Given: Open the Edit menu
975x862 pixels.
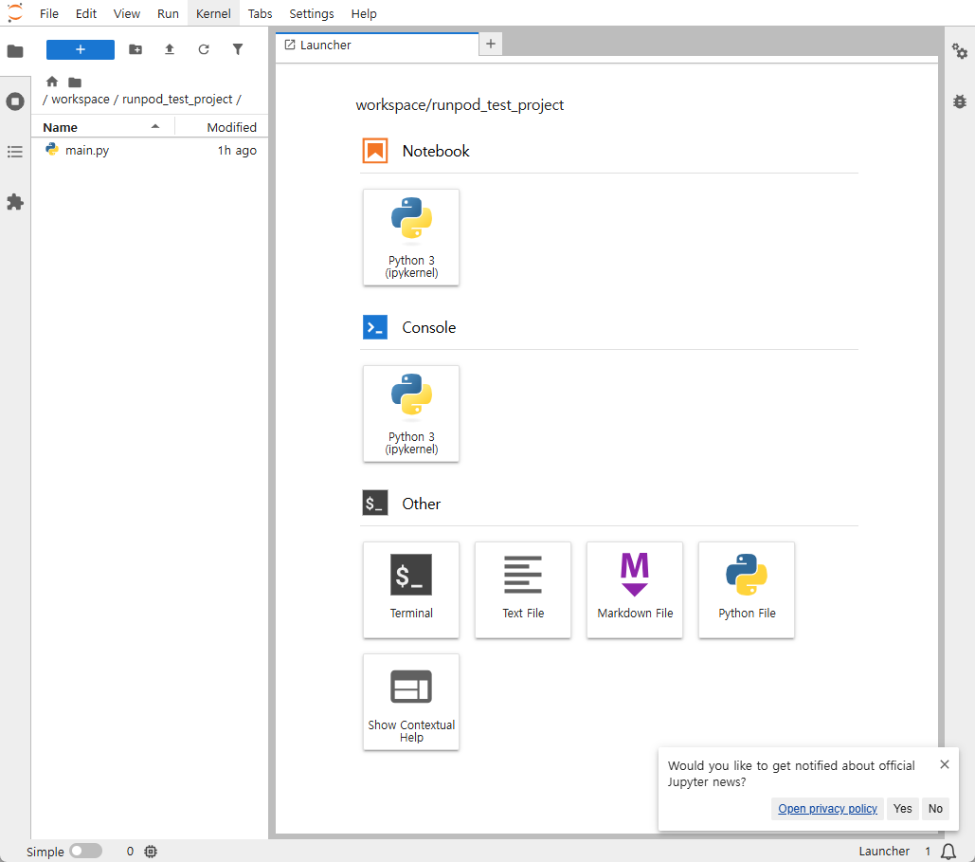Looking at the screenshot, I should (x=86, y=13).
